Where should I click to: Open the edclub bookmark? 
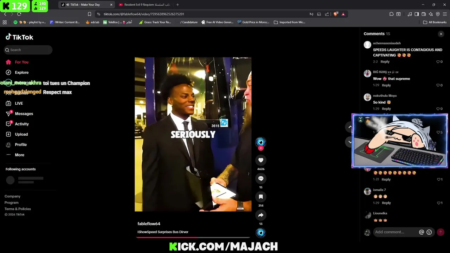pos(92,22)
